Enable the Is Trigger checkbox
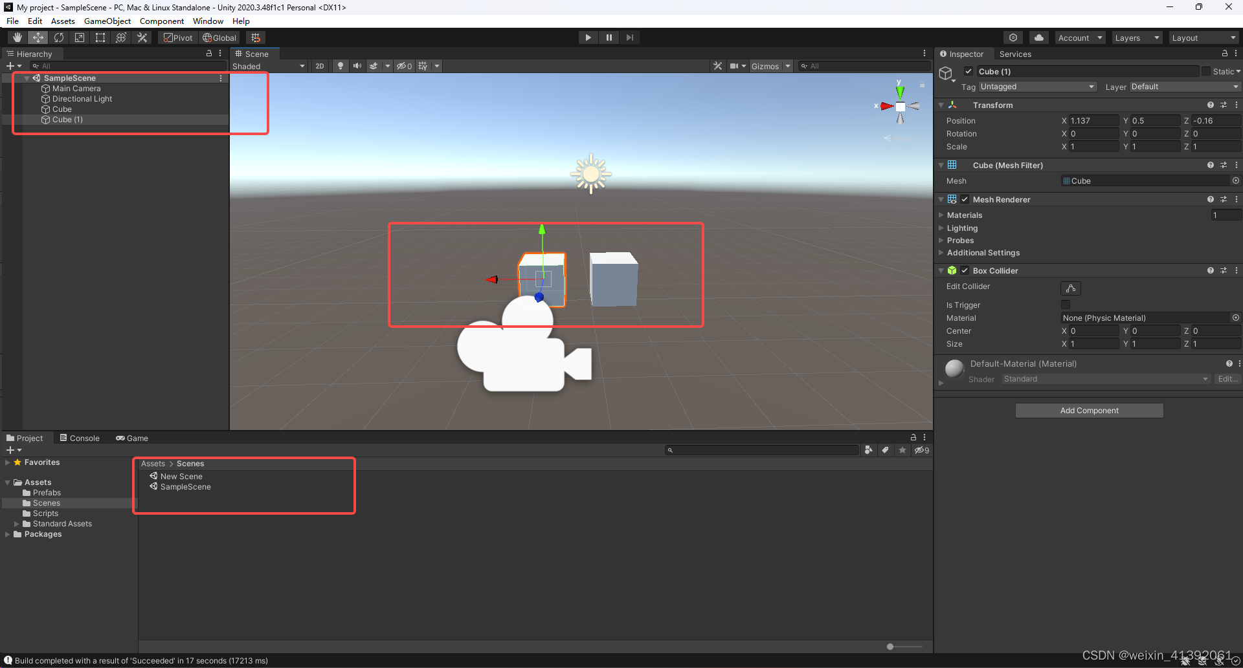This screenshot has width=1243, height=668. click(x=1065, y=305)
